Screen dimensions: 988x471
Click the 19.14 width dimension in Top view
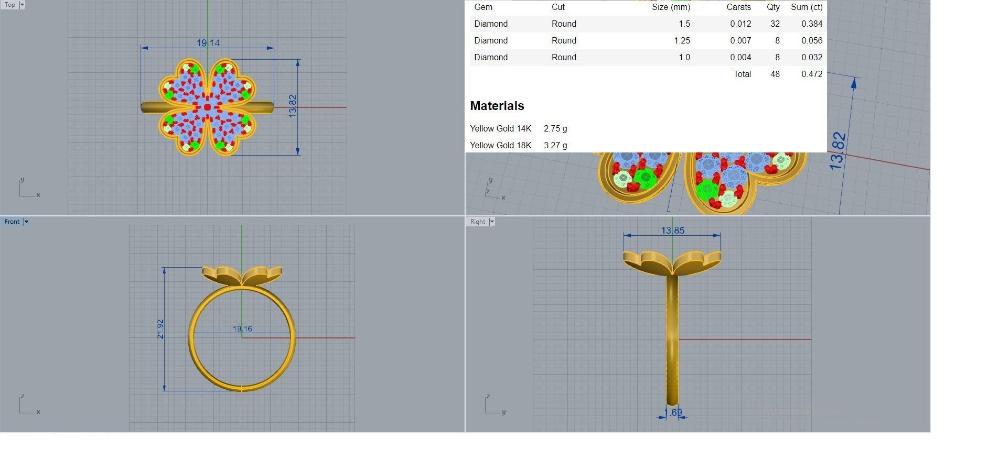coord(208,43)
